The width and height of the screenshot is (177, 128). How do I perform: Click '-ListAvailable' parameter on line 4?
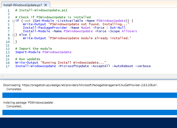[x=69, y=21]
